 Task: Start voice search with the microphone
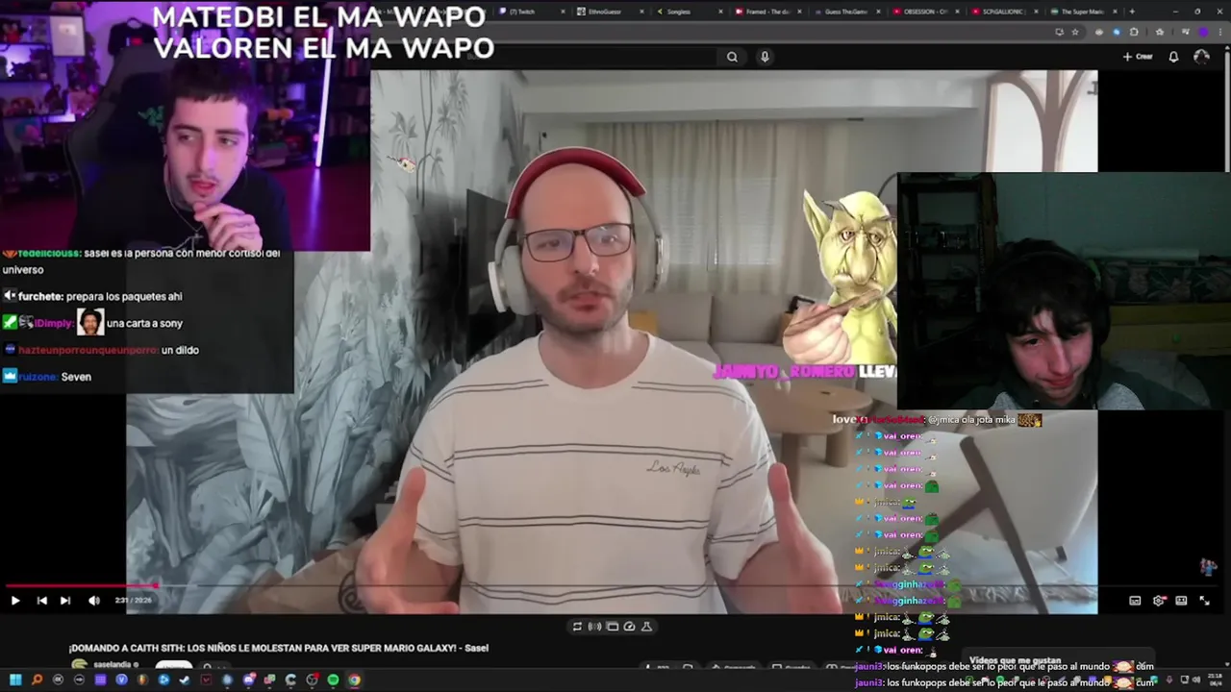[765, 57]
